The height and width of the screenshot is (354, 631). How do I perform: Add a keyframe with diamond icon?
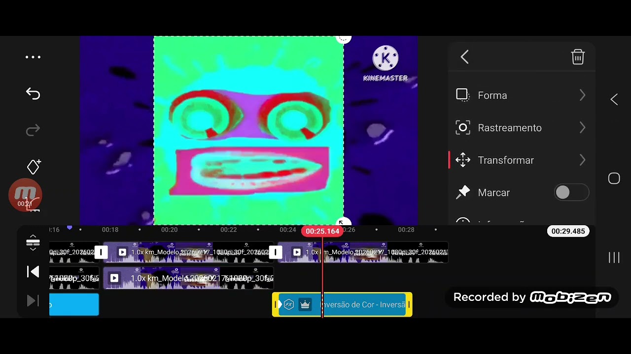(x=34, y=167)
